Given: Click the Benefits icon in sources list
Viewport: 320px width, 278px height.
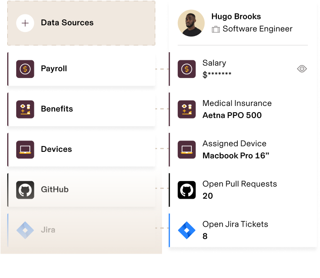Looking at the screenshot, I should [25, 109].
